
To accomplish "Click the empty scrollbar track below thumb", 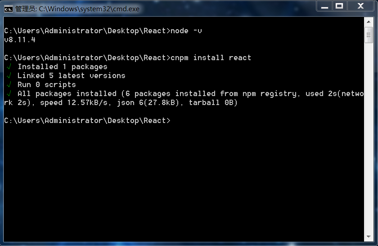I will pyautogui.click(x=369, y=137).
